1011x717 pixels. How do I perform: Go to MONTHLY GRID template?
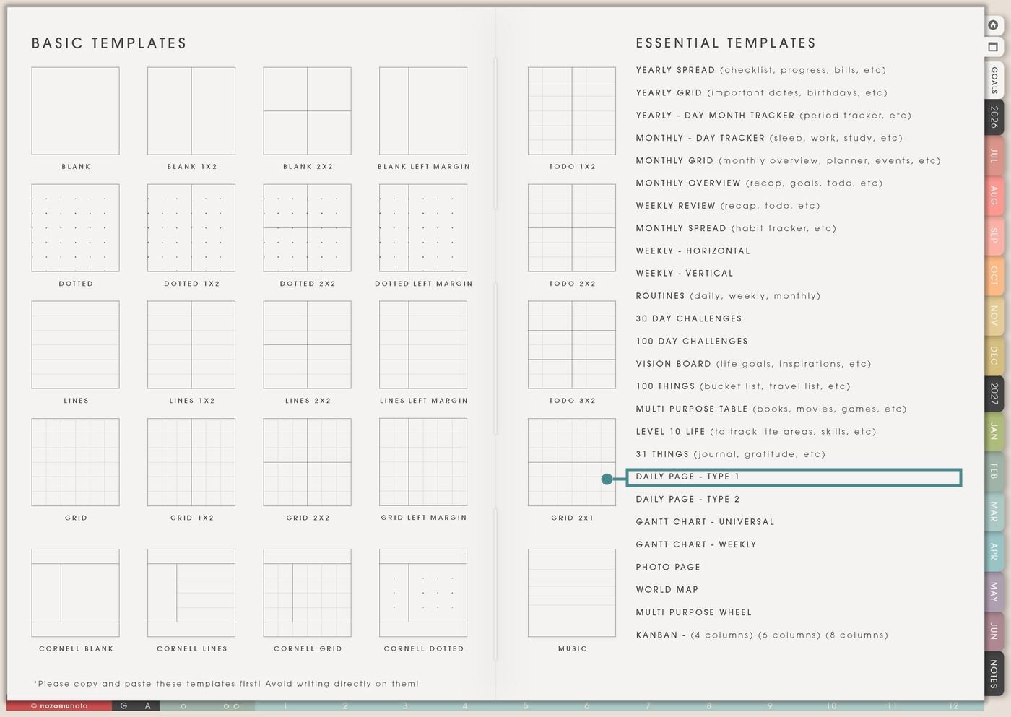click(788, 160)
